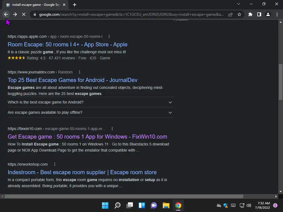Click the https://erworkshop.com URL text
The image size is (283, 212).
click(28, 164)
